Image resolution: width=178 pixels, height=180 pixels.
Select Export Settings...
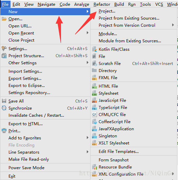pyautogui.click(x=25, y=78)
